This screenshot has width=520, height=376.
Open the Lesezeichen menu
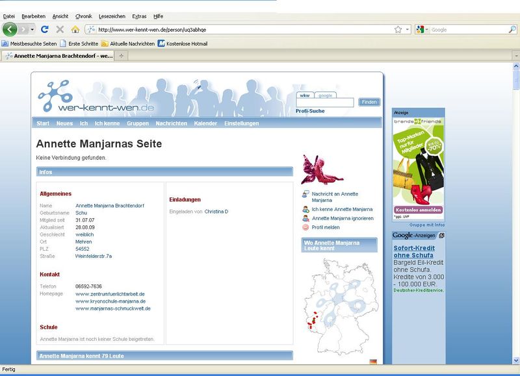(112, 16)
